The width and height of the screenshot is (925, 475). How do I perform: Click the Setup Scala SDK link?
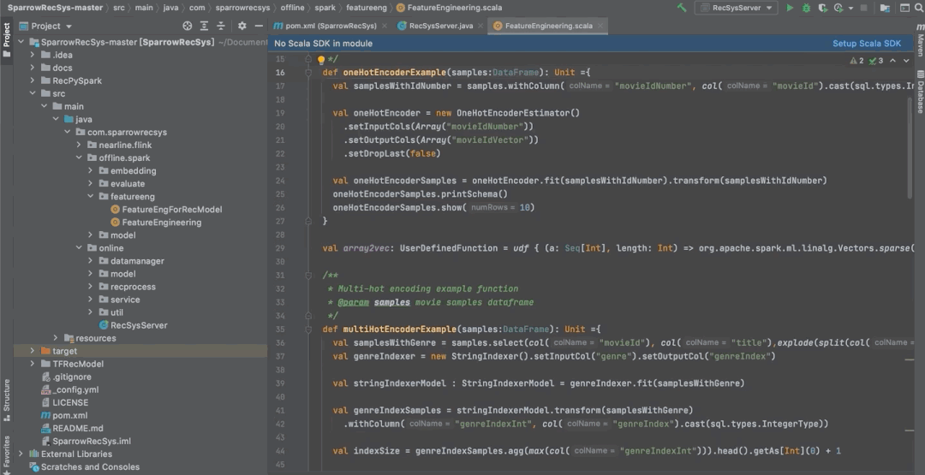[866, 44]
